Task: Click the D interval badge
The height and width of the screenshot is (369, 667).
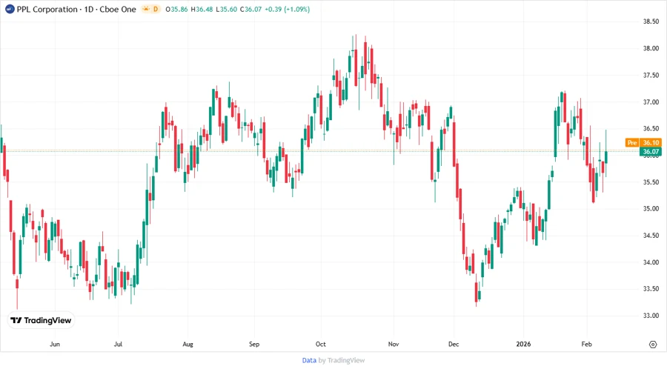Action: point(156,9)
